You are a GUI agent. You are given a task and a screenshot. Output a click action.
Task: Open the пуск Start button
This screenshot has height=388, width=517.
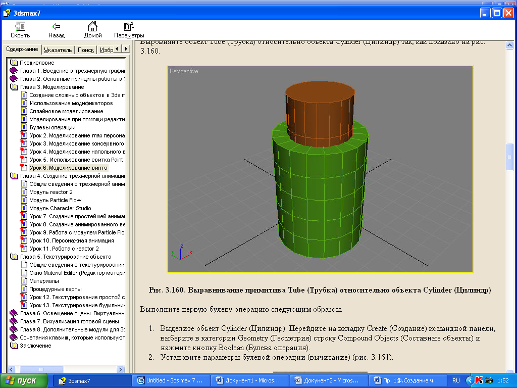pos(23,380)
